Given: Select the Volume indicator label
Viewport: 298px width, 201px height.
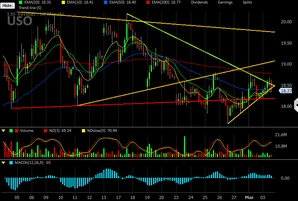Looking at the screenshot, I should coord(27,131).
